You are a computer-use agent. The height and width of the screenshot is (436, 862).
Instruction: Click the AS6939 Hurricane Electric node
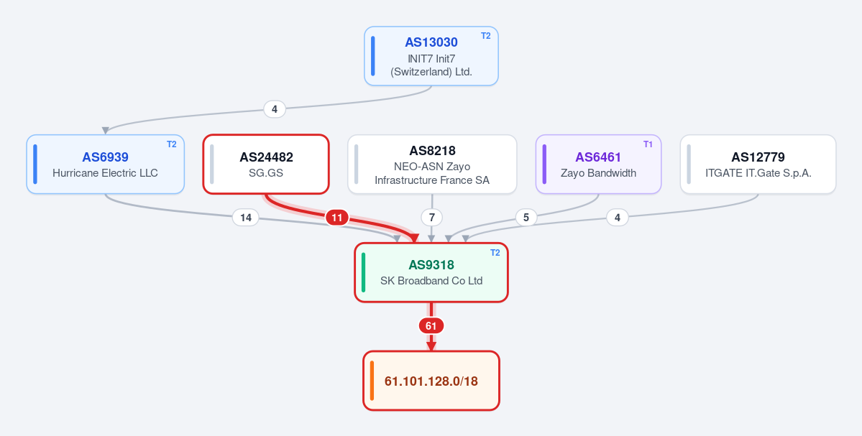pos(106,164)
